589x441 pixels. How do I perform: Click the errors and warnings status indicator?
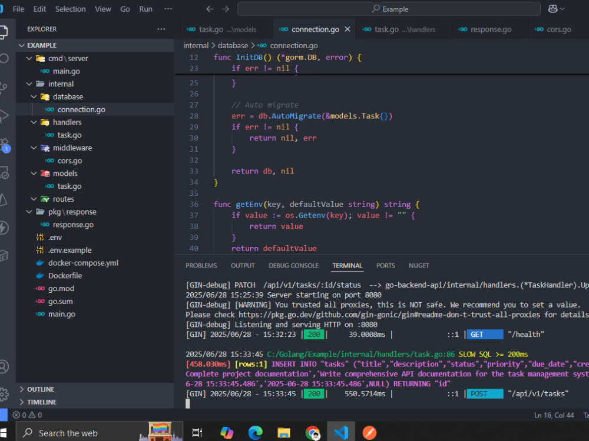27,415
